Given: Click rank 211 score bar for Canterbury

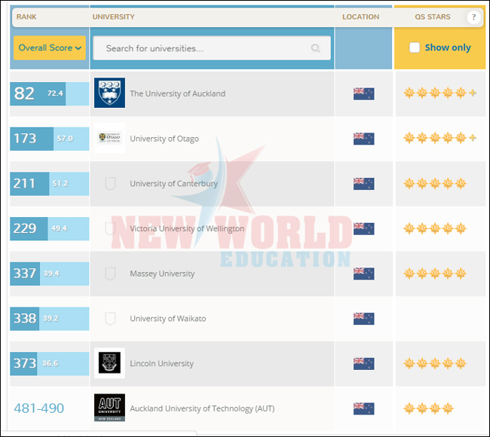Looking at the screenshot, I should click(x=49, y=184).
